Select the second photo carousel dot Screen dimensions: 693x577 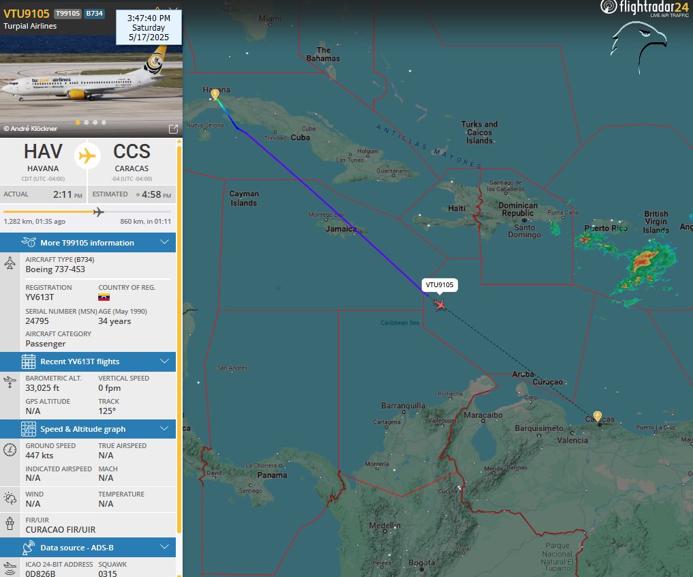click(x=86, y=123)
